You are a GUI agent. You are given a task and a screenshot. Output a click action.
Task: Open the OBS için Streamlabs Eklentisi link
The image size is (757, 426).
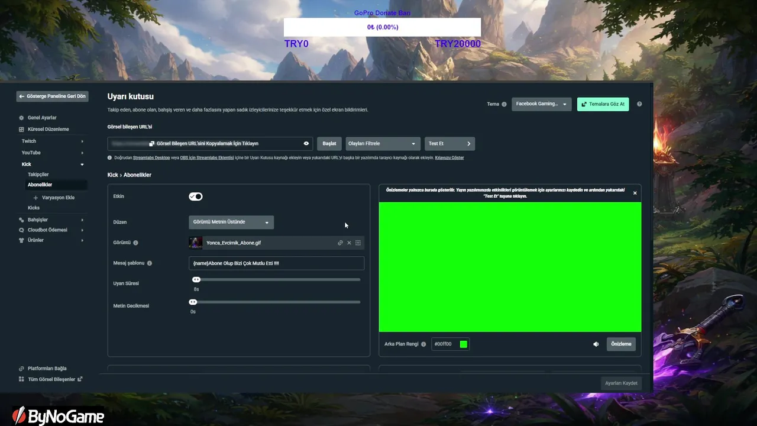(207, 158)
